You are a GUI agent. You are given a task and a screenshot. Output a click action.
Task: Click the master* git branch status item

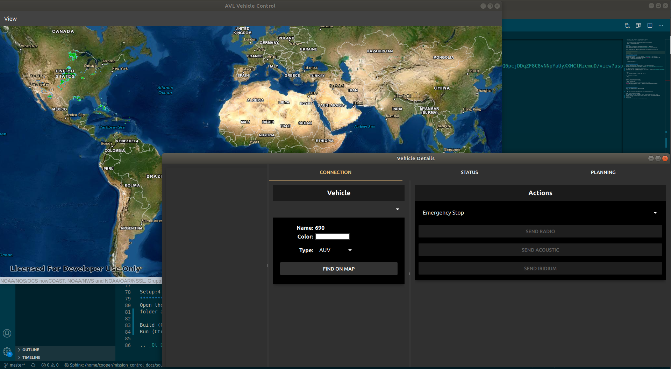click(15, 365)
